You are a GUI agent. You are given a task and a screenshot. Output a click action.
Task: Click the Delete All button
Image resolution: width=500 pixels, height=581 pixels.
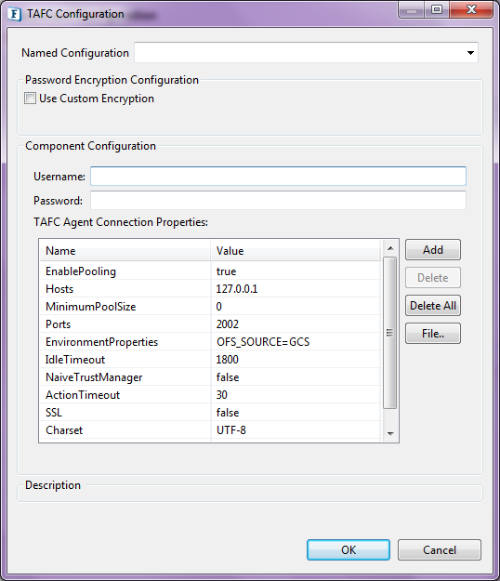433,306
